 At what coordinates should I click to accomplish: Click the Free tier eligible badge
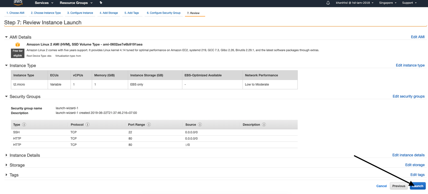point(18,53)
